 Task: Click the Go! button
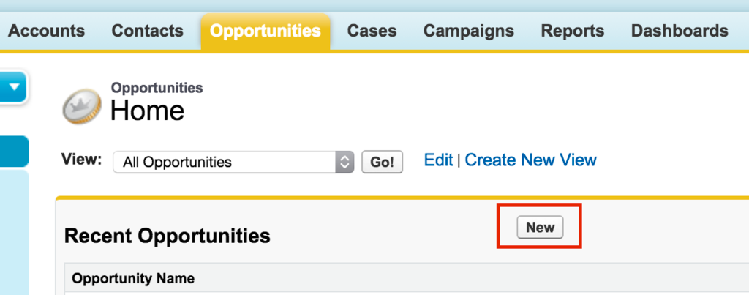(382, 162)
